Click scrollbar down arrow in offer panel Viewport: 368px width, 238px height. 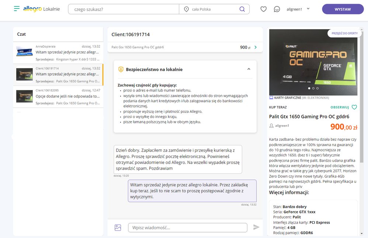[361, 234]
